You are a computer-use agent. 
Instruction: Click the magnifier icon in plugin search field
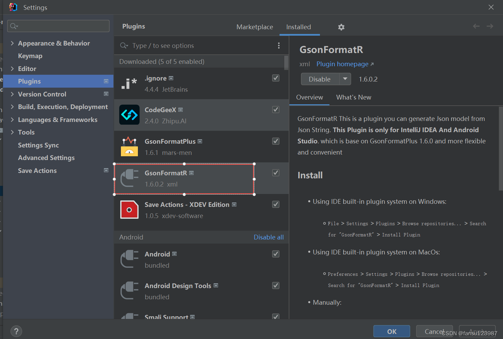click(x=124, y=46)
